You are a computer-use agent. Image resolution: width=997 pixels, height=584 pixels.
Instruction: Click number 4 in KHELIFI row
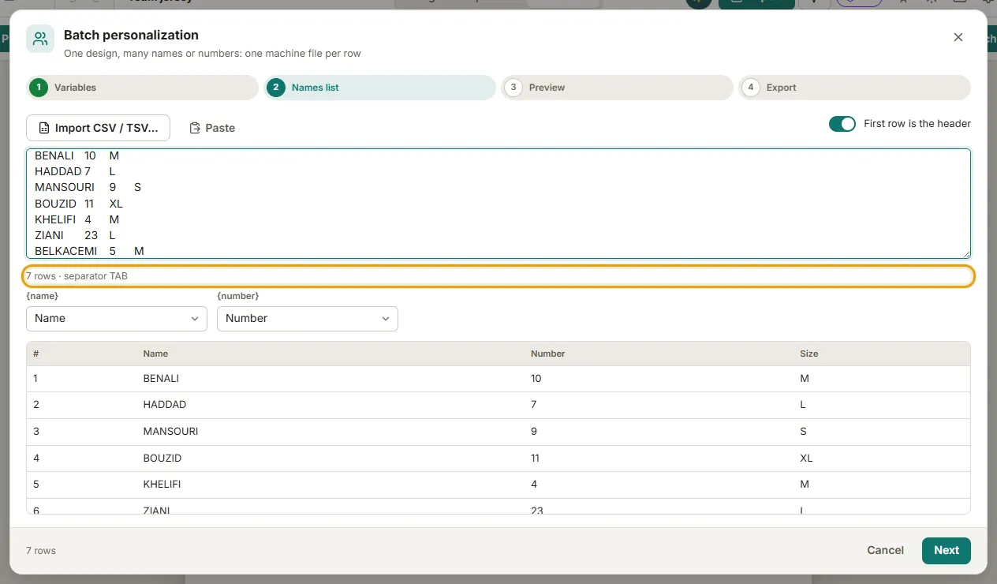click(x=534, y=485)
